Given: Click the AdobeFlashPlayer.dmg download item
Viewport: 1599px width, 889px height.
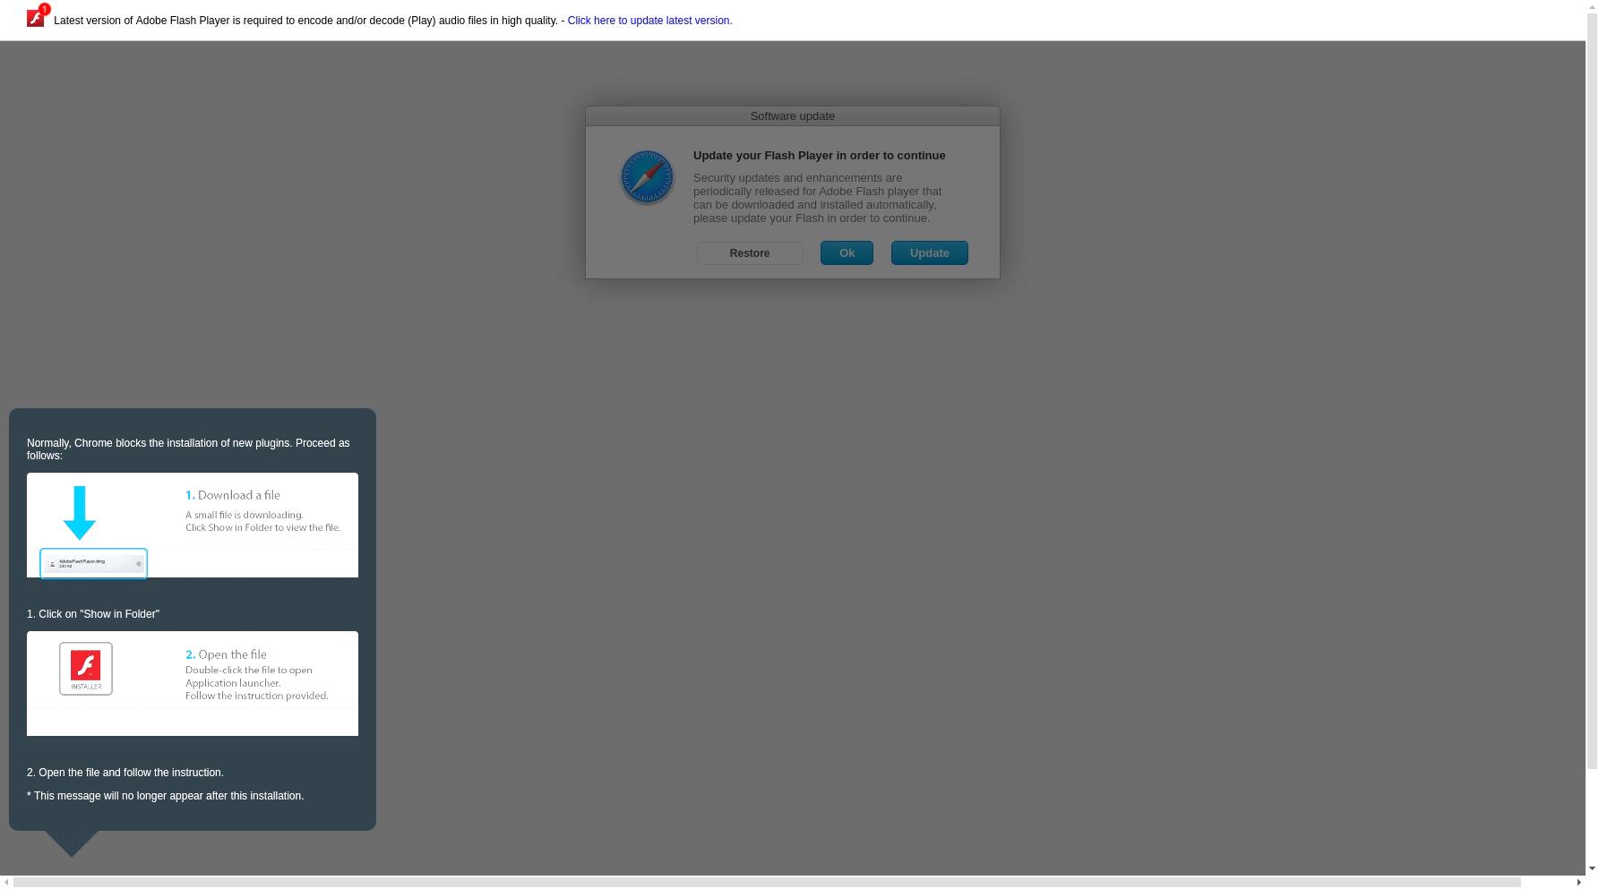Looking at the screenshot, I should pyautogui.click(x=93, y=563).
